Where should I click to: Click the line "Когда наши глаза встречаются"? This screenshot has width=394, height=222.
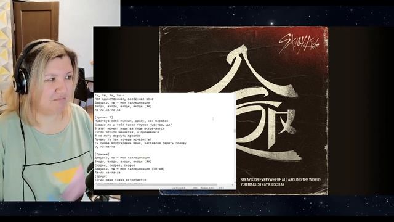tap(120, 180)
